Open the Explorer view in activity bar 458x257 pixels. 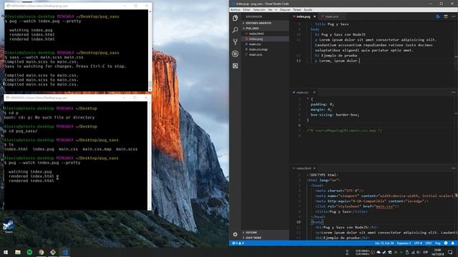click(x=235, y=18)
